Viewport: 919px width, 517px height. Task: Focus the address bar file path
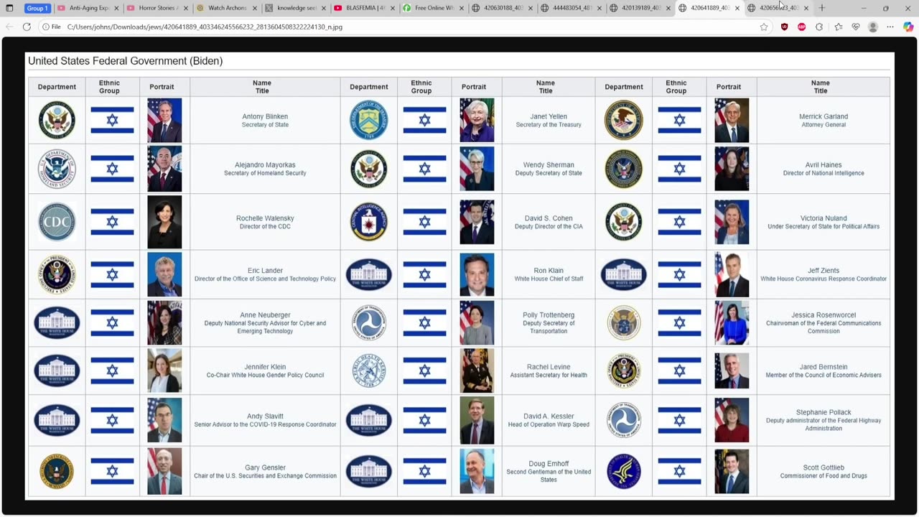205,27
